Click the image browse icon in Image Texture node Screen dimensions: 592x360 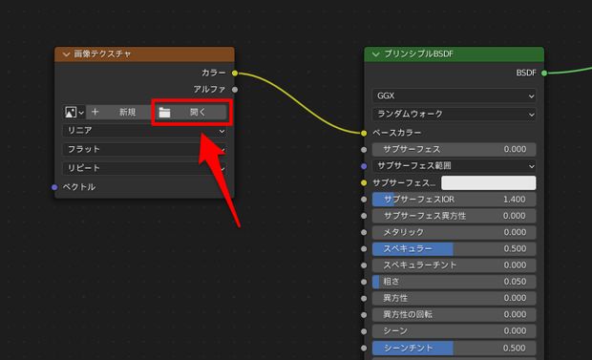click(74, 112)
